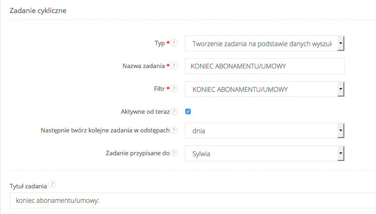The width and height of the screenshot is (376, 214).
Task: Open the Typ dropdown
Action: [265, 44]
